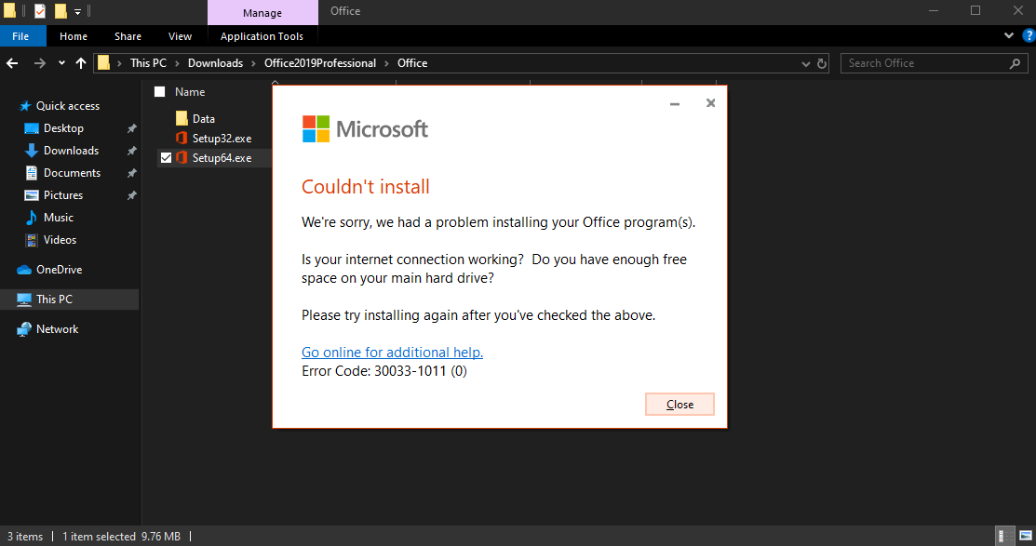
Task: Click the Desktop icon in the sidebar
Action: 31,128
